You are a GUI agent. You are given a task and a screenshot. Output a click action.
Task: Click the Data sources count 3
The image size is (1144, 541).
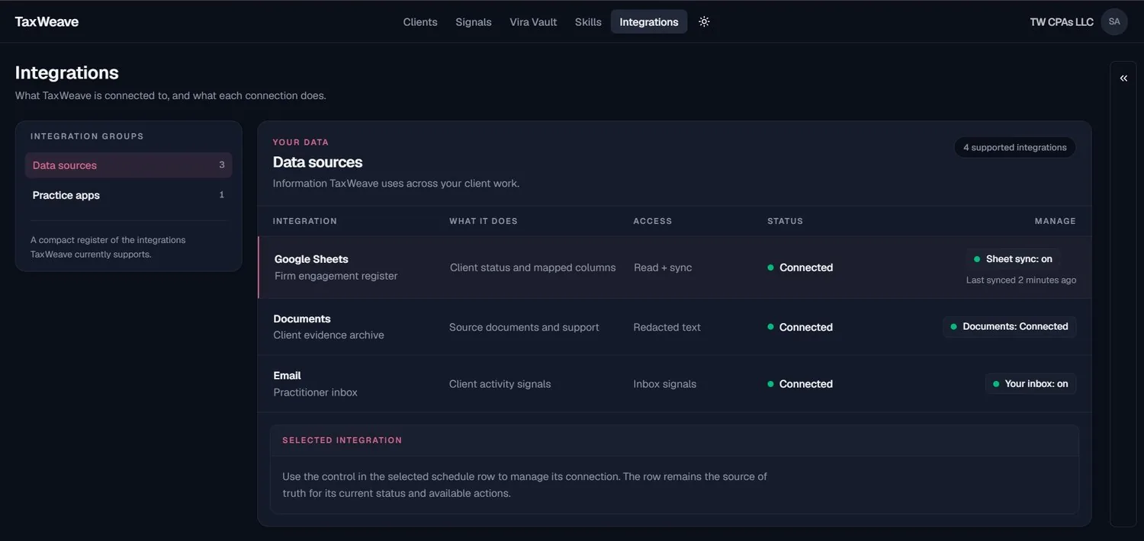tap(222, 165)
